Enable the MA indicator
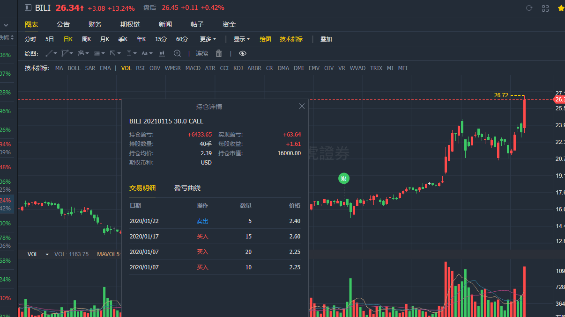 [59, 68]
